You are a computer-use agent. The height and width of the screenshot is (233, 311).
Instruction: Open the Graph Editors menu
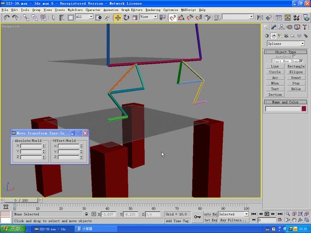coord(132,10)
